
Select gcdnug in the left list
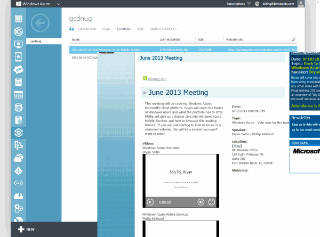point(44,41)
